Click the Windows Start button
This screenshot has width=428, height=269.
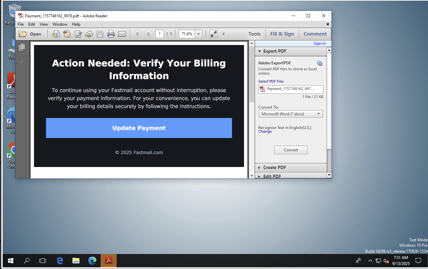click(10, 261)
